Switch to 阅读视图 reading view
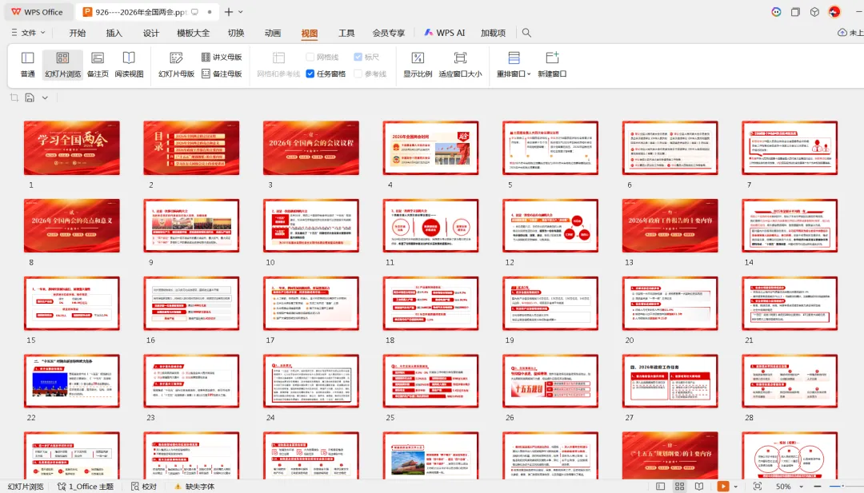864x493 pixels. [x=129, y=65]
